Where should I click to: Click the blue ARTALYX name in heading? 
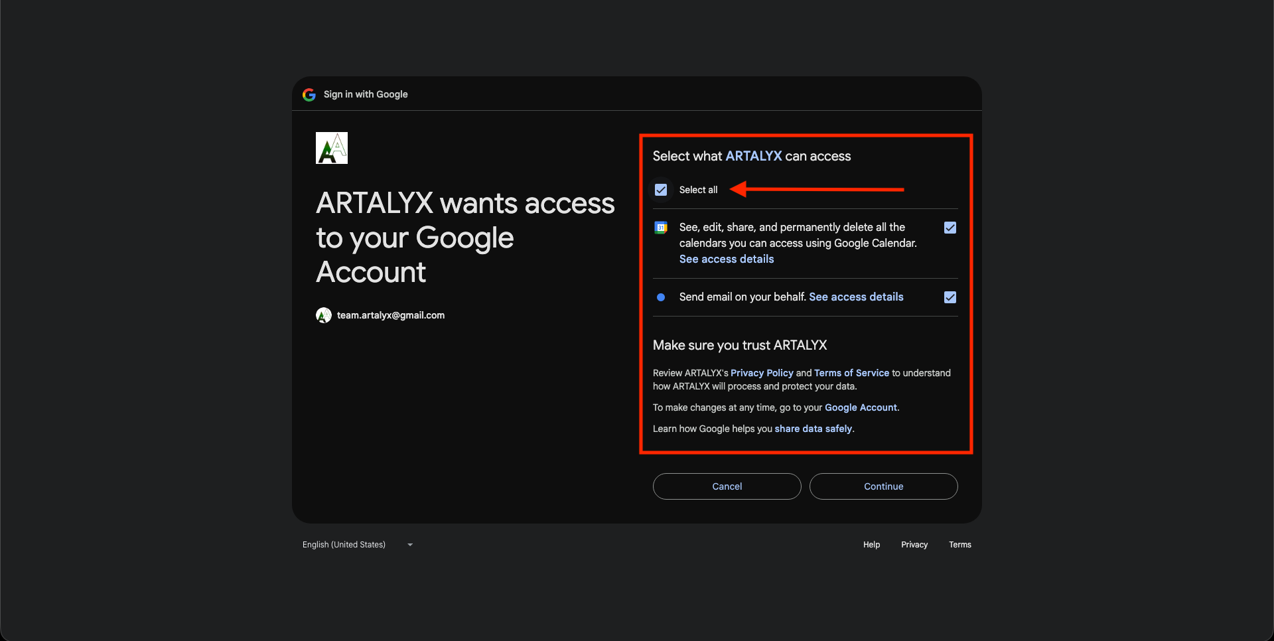[754, 156]
